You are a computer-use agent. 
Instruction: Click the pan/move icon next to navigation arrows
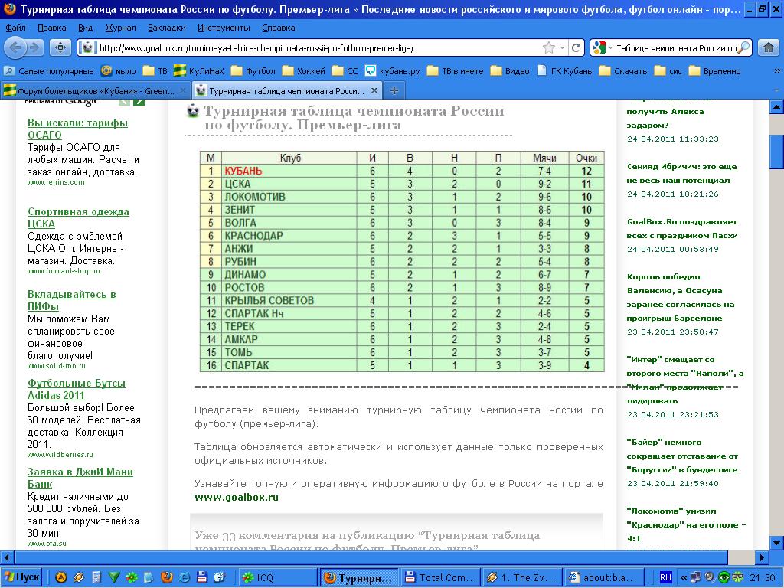pos(60,48)
